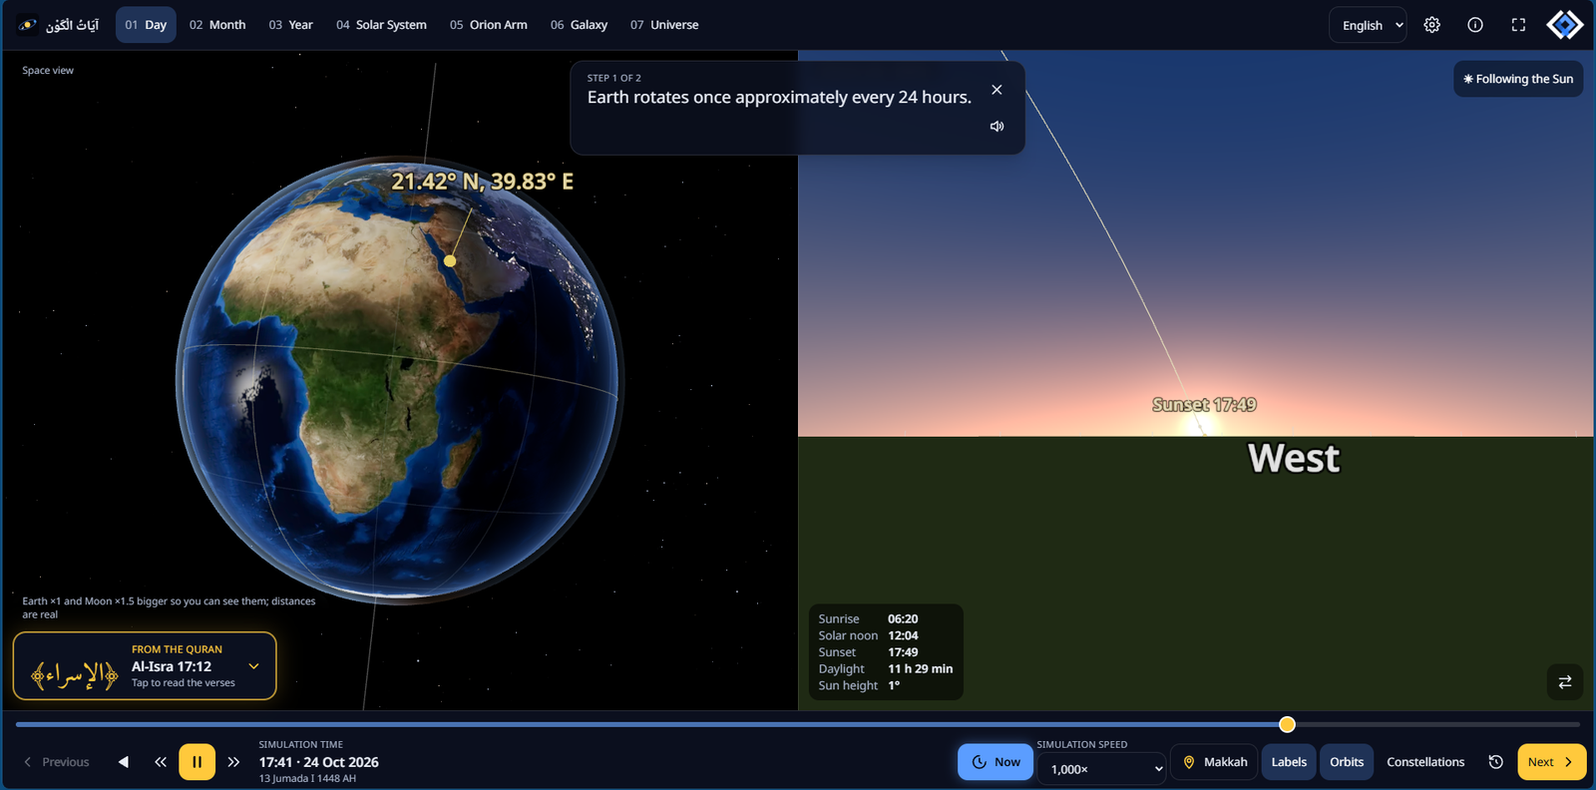The image size is (1596, 790).
Task: Click the Now button
Action: coord(996,762)
